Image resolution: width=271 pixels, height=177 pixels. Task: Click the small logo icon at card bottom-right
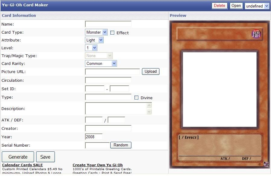(266, 164)
